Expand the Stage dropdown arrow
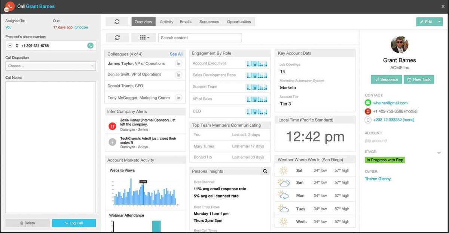 439,152
